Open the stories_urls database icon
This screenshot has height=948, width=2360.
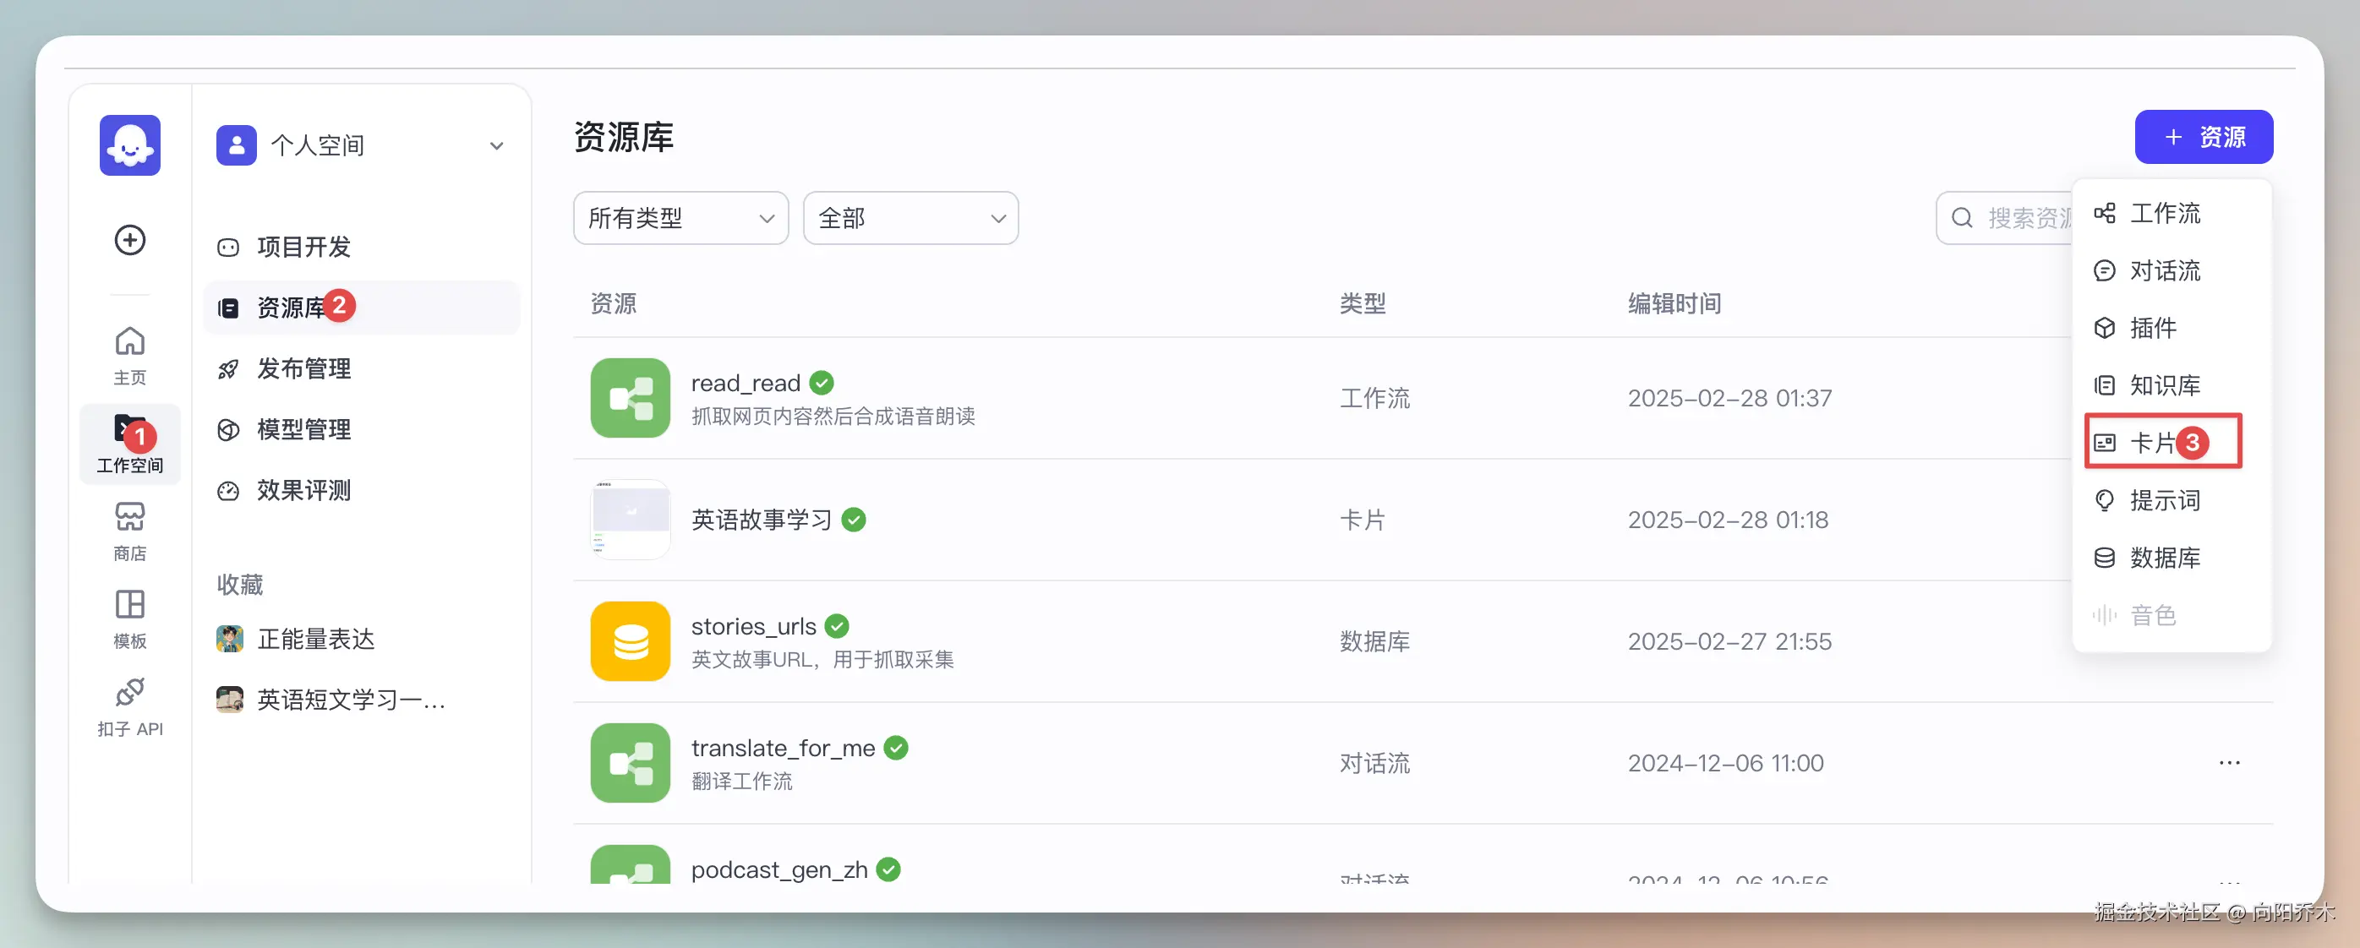(x=631, y=640)
